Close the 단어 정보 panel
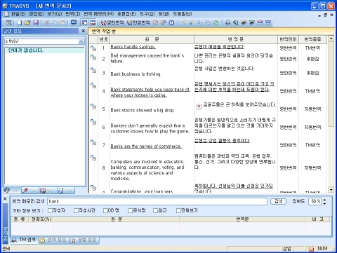 pyautogui.click(x=83, y=31)
